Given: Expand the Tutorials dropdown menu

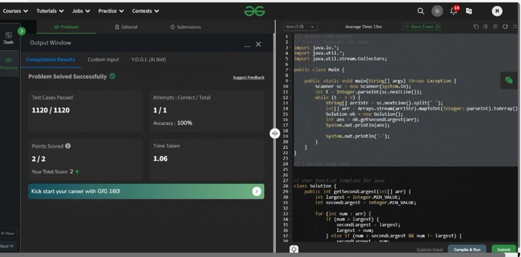Looking at the screenshot, I should (x=50, y=11).
